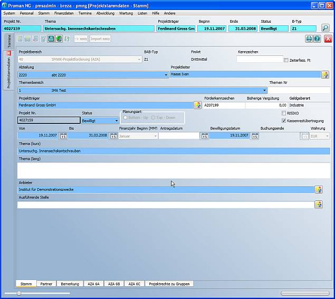Open the Status dropdown showing Bewilligt
This screenshot has height=299, width=335.
117,121
